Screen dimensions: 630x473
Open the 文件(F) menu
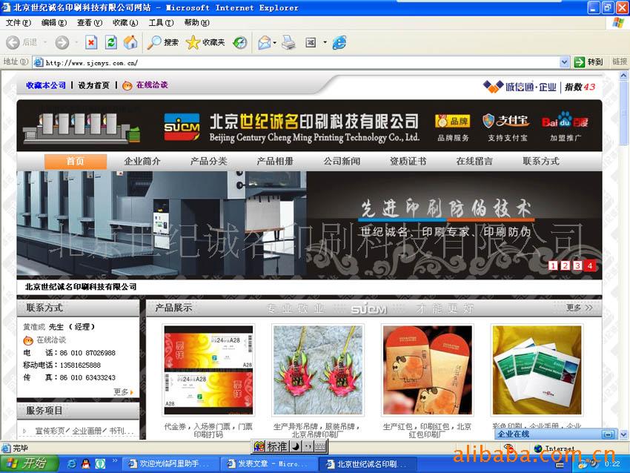[18, 23]
